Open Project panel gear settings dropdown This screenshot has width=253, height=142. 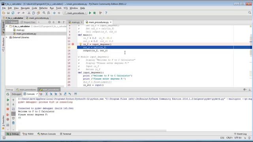[59, 22]
